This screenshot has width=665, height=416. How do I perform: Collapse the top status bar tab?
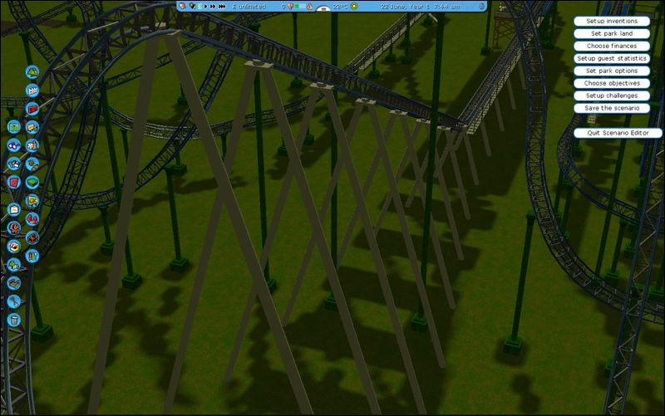(323, 9)
